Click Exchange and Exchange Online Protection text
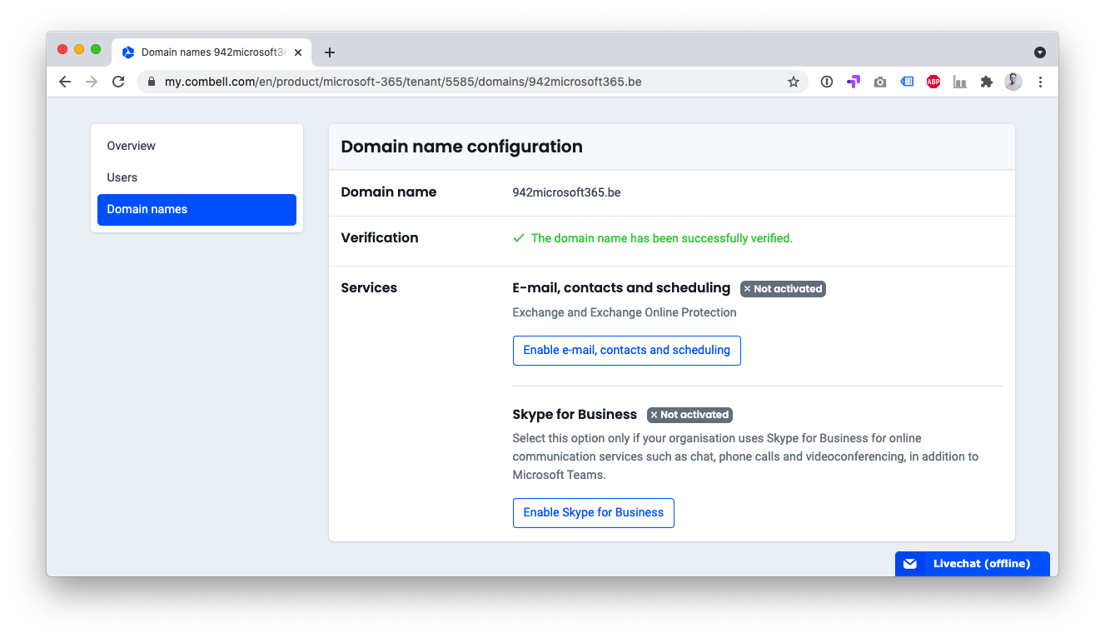The width and height of the screenshot is (1105, 638). click(625, 312)
